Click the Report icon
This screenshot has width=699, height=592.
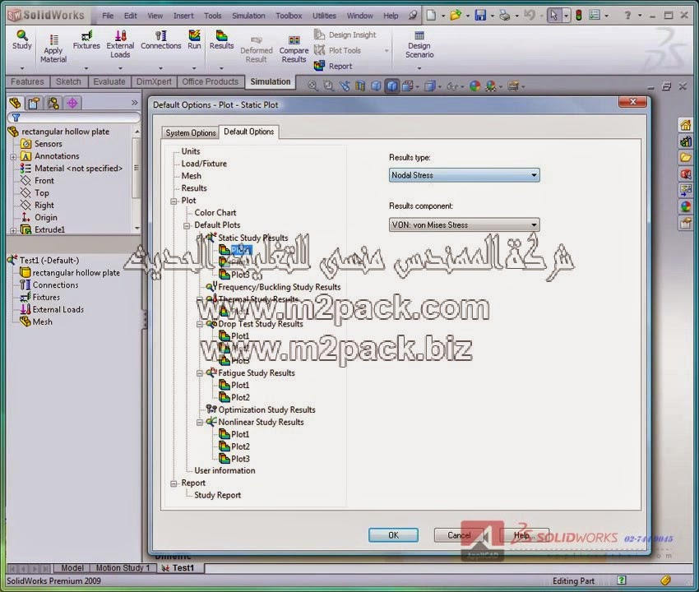[x=319, y=66]
